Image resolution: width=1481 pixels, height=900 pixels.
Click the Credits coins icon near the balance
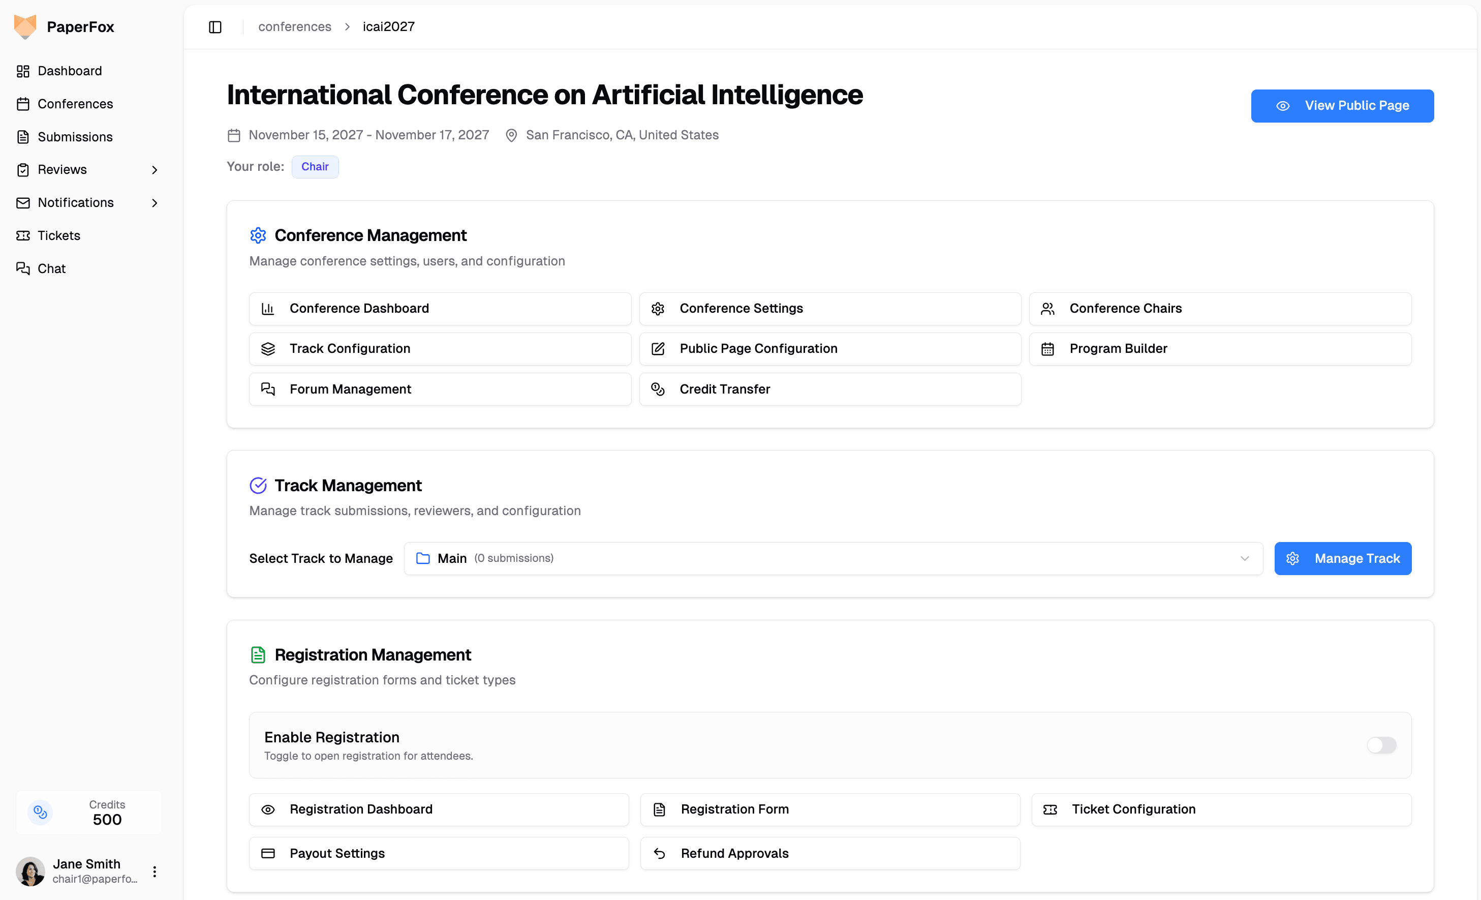(40, 812)
